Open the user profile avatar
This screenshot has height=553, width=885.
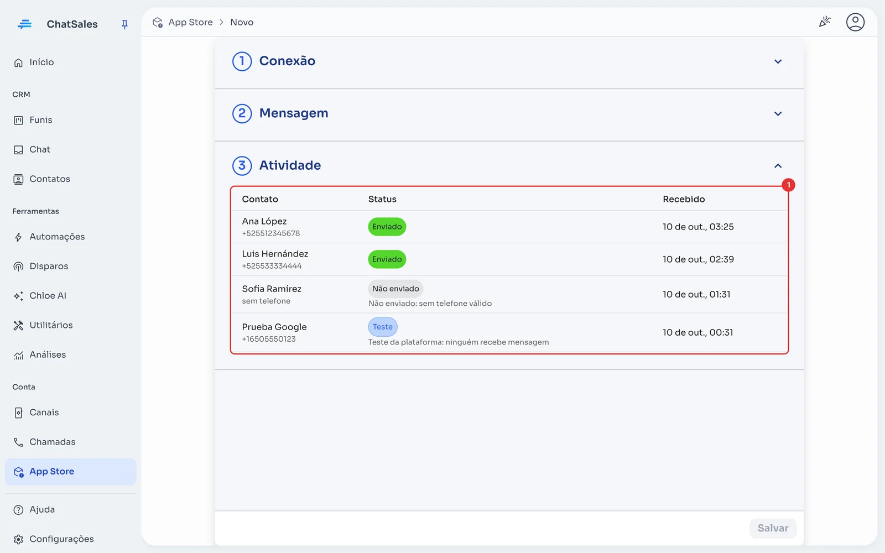point(855,22)
